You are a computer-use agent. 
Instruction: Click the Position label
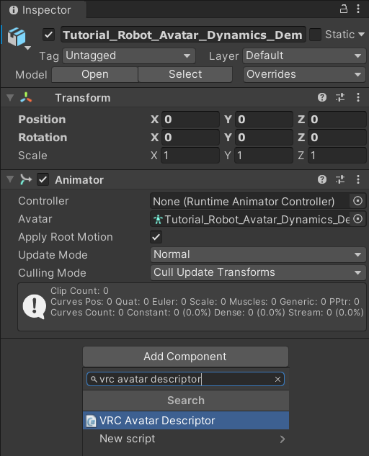[x=42, y=120]
